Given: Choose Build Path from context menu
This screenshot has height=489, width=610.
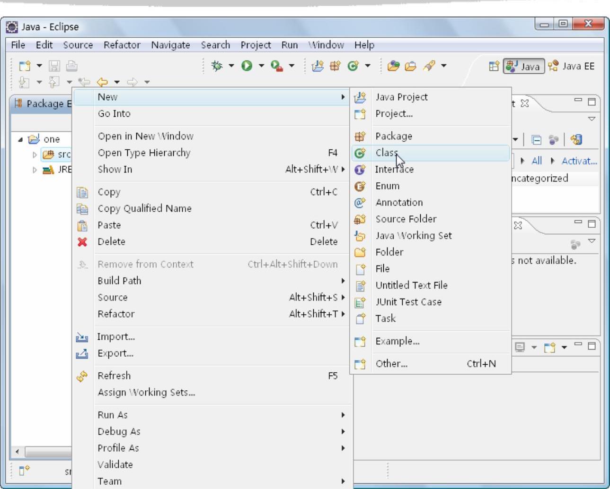Looking at the screenshot, I should pyautogui.click(x=119, y=281).
